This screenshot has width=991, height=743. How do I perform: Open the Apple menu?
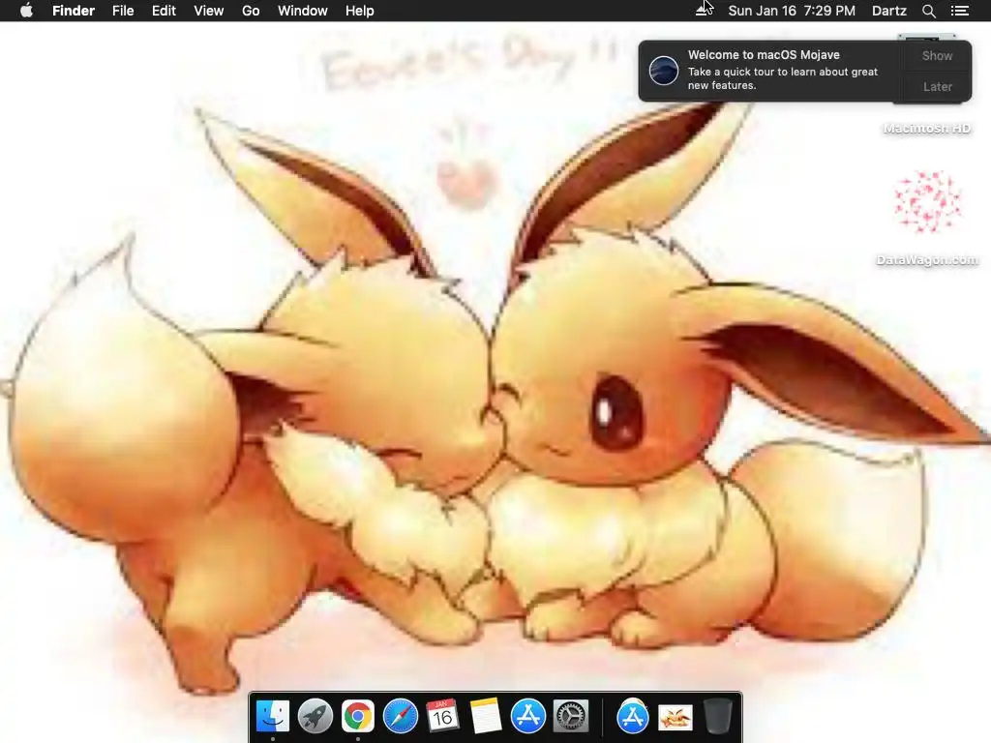(x=26, y=11)
